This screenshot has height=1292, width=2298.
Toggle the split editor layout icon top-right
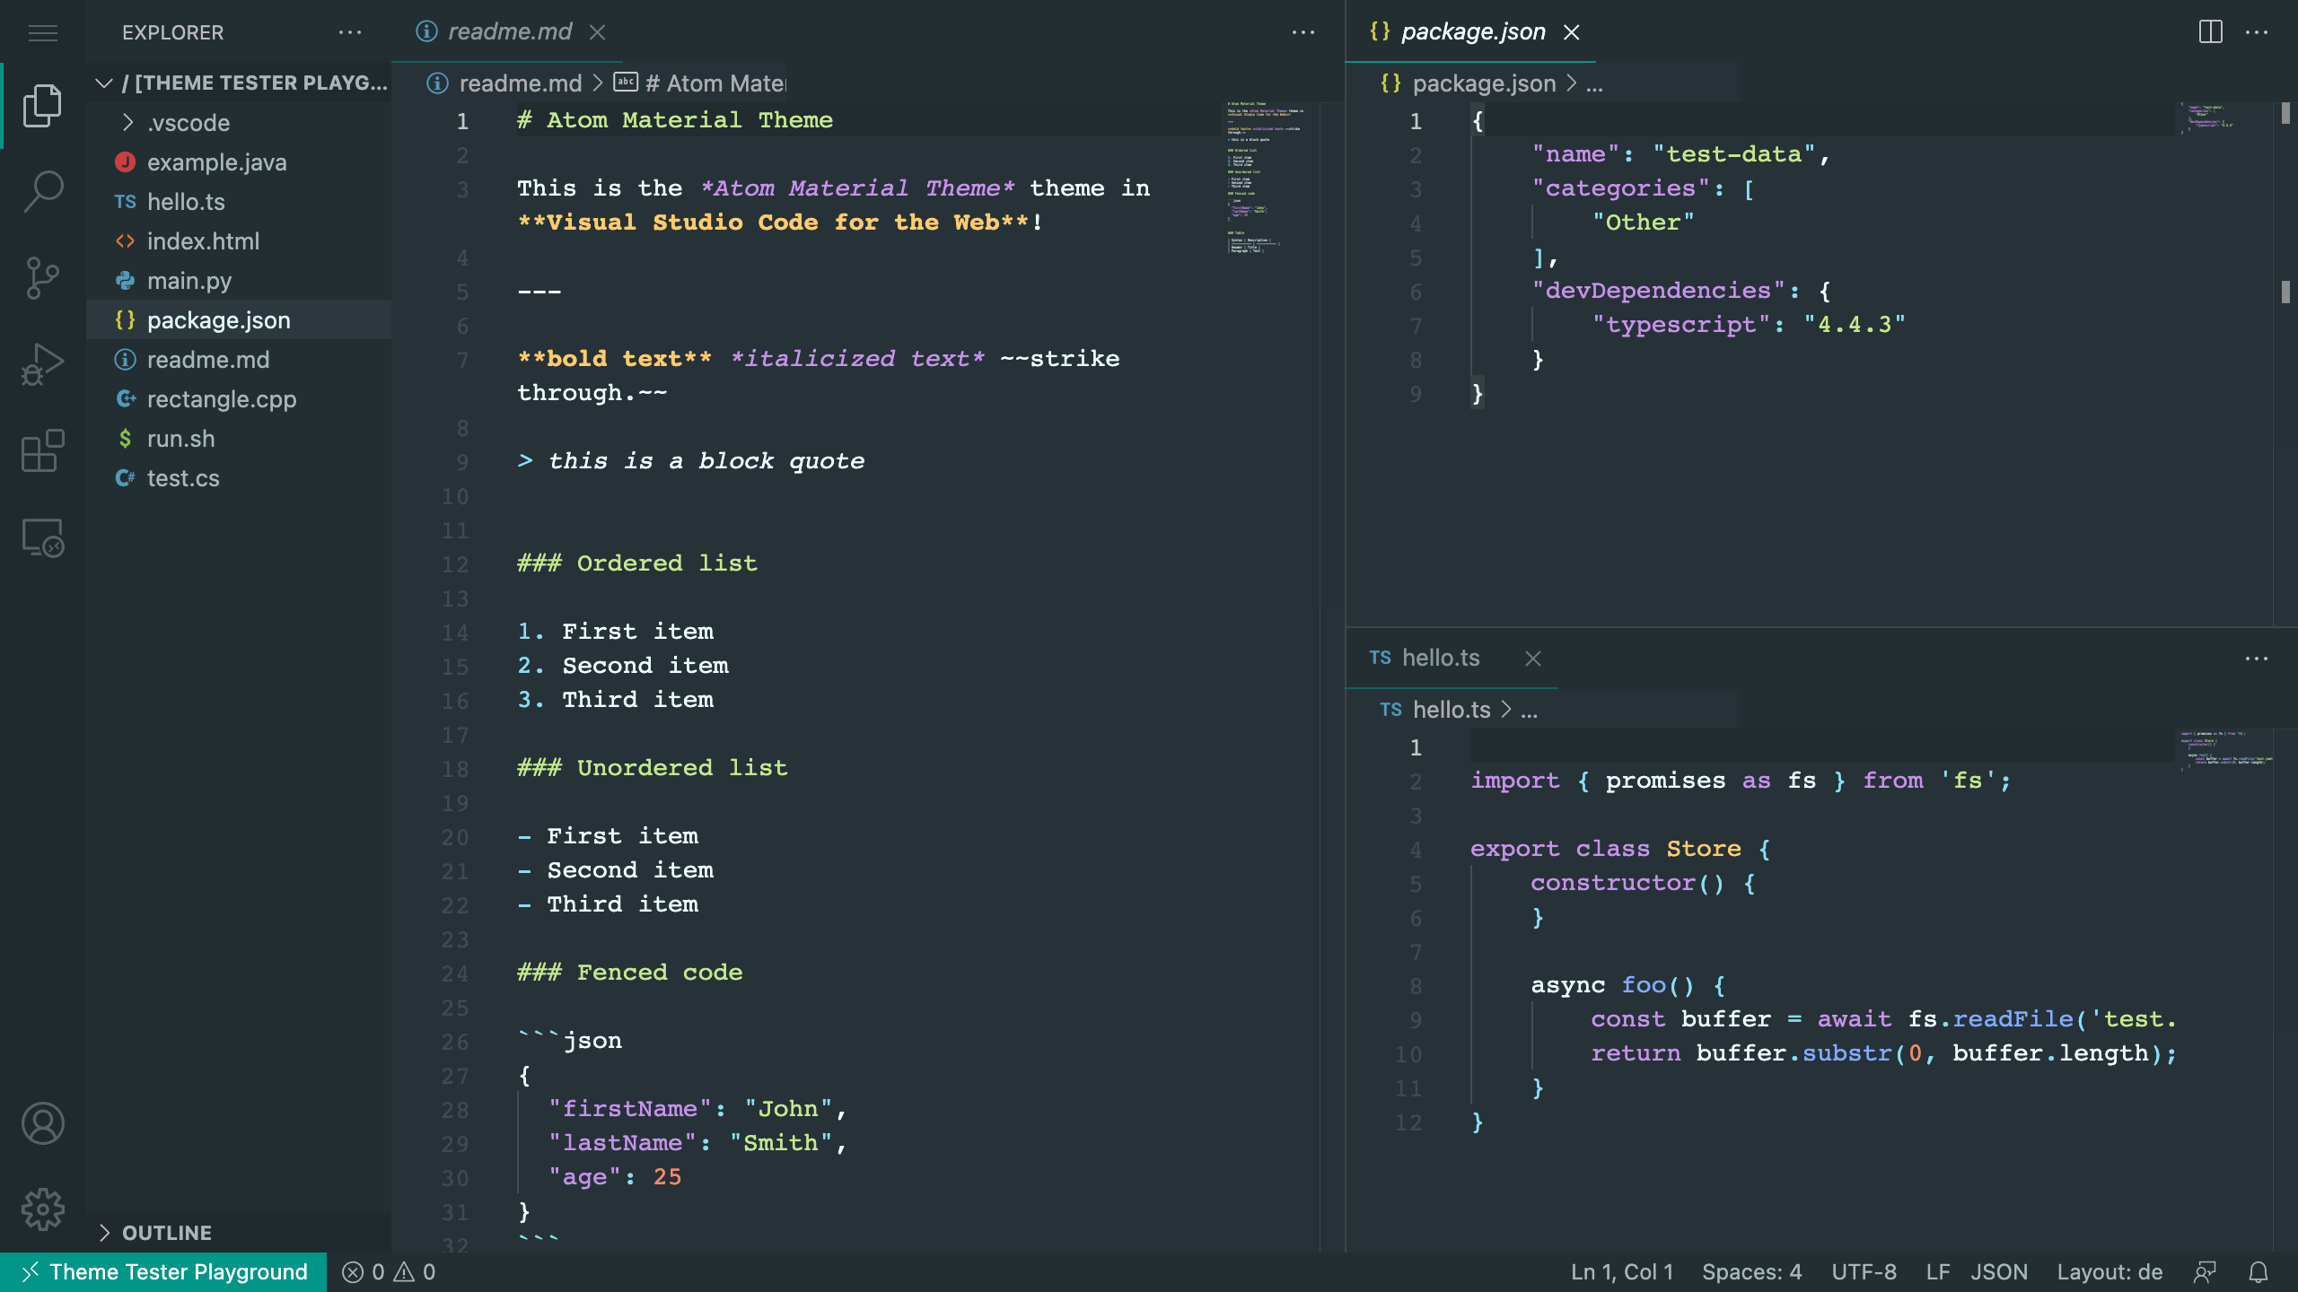[2211, 30]
